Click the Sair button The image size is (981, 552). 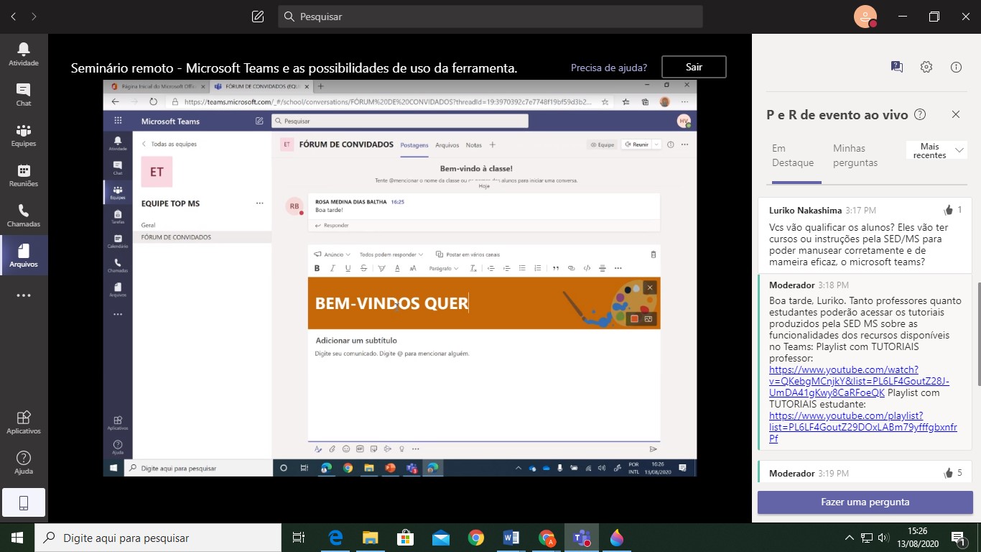click(694, 67)
